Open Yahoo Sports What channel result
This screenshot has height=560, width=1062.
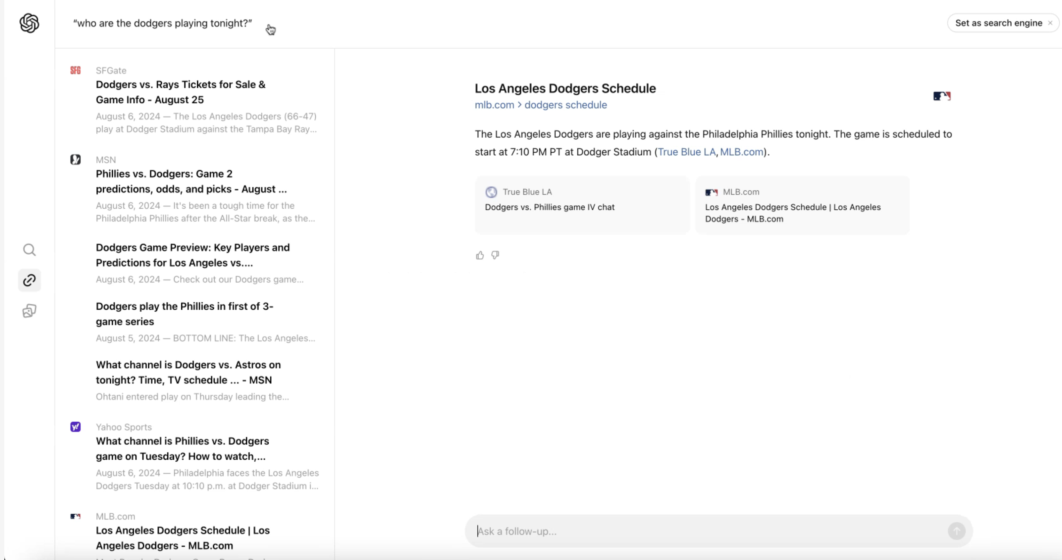(182, 449)
